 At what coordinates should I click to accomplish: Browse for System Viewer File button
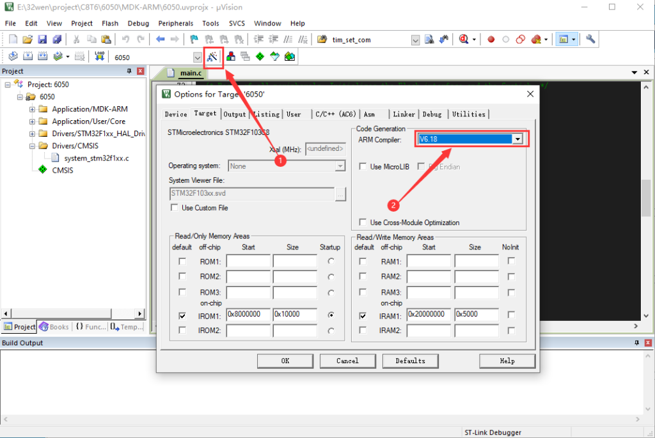click(340, 194)
